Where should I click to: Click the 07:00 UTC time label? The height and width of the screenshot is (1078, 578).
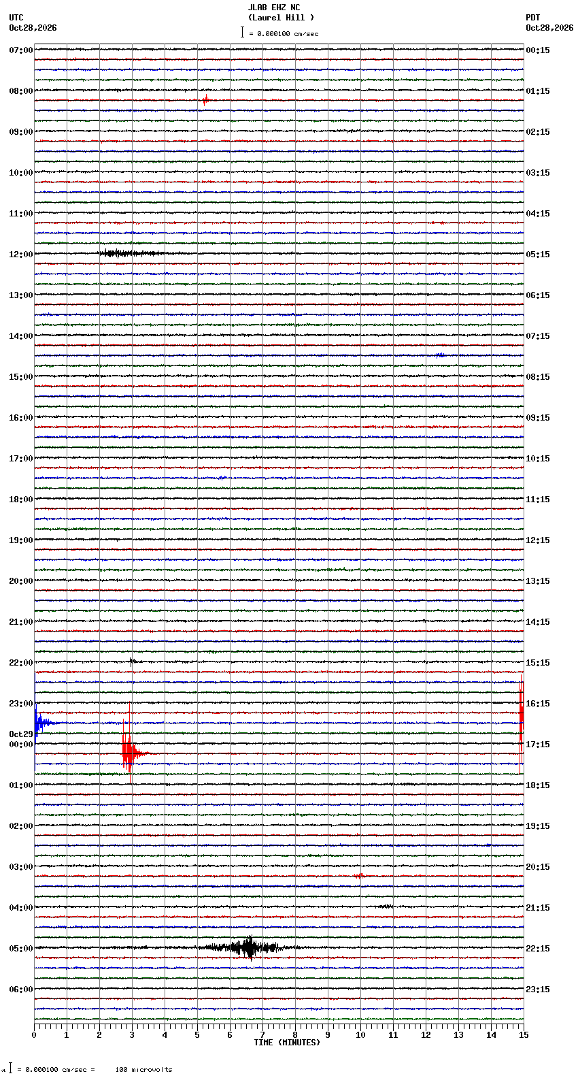(x=21, y=50)
